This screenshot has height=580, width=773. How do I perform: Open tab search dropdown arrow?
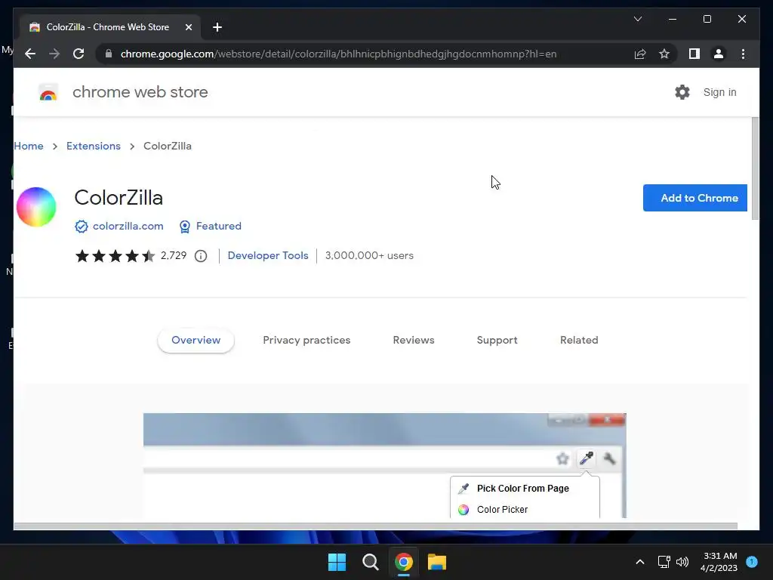point(637,19)
